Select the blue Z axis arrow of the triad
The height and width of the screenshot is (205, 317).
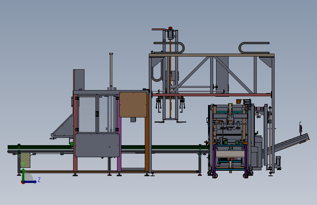(31, 182)
